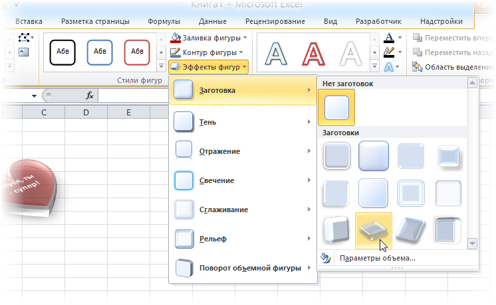Open Поворот объемной фигуры submenu
The width and height of the screenshot is (496, 305).
click(x=243, y=268)
